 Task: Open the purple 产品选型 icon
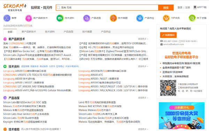click(86, 18)
